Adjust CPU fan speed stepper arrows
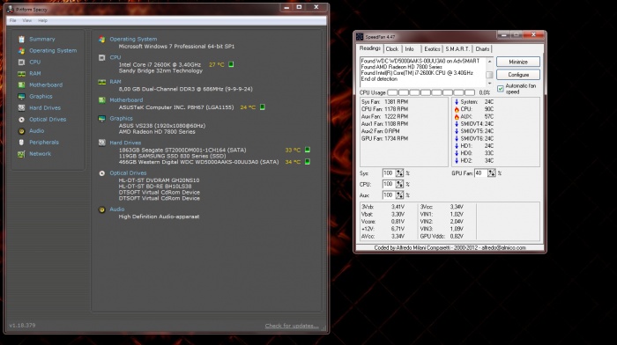 pyautogui.click(x=399, y=184)
